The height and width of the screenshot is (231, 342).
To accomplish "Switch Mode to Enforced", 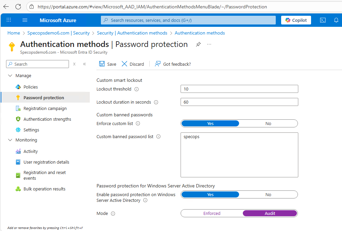I will coord(212,213).
